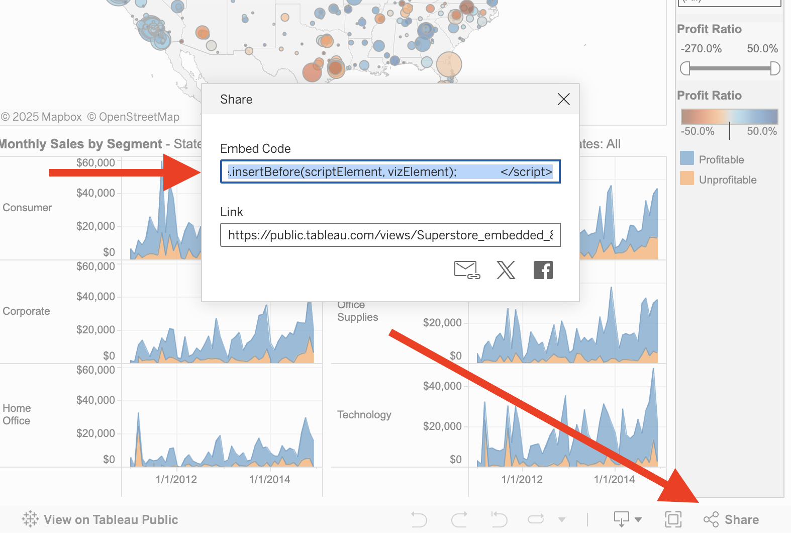Share the viz on X (Twitter)
The height and width of the screenshot is (535, 791).
(x=506, y=270)
